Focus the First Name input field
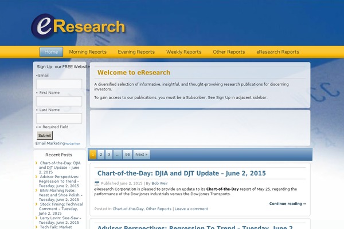344x229 pixels. pos(59,101)
